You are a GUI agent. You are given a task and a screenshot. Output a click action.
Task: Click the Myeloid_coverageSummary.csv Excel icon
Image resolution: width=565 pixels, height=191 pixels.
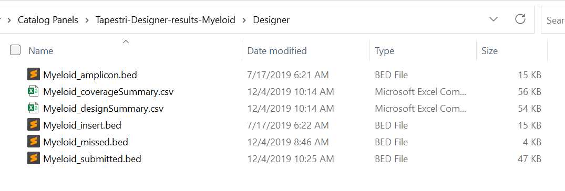point(33,92)
